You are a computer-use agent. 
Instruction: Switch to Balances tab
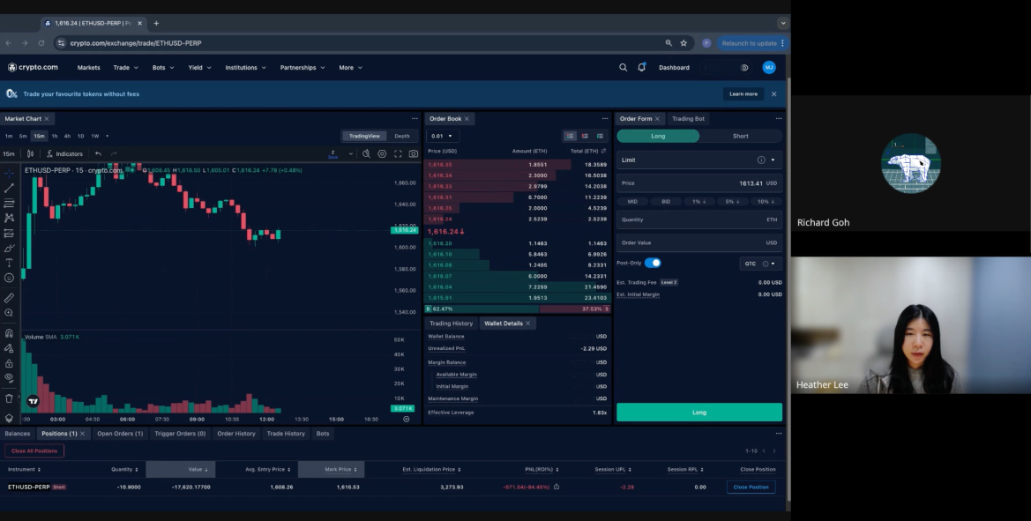coord(17,434)
